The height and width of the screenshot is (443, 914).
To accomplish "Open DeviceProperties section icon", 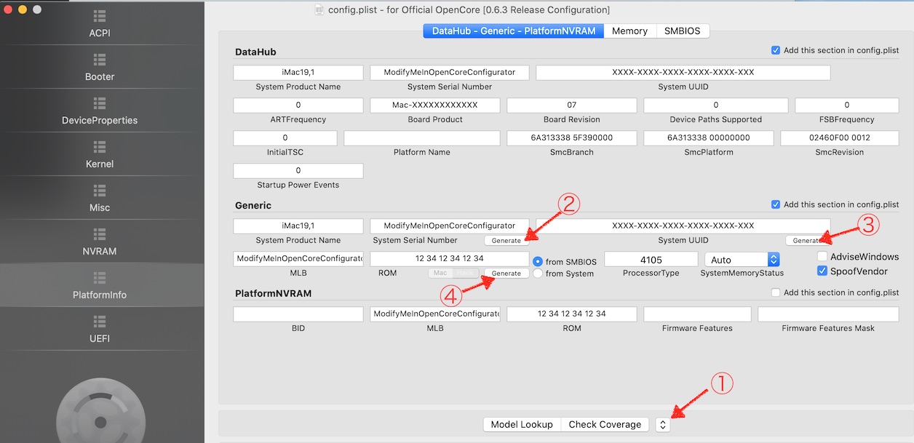I will click(x=100, y=103).
